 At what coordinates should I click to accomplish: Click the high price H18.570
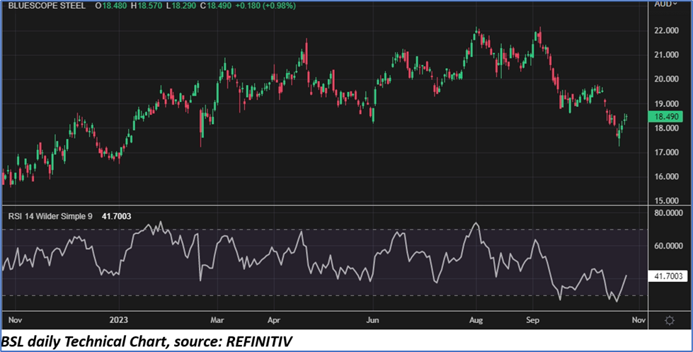tap(147, 6)
